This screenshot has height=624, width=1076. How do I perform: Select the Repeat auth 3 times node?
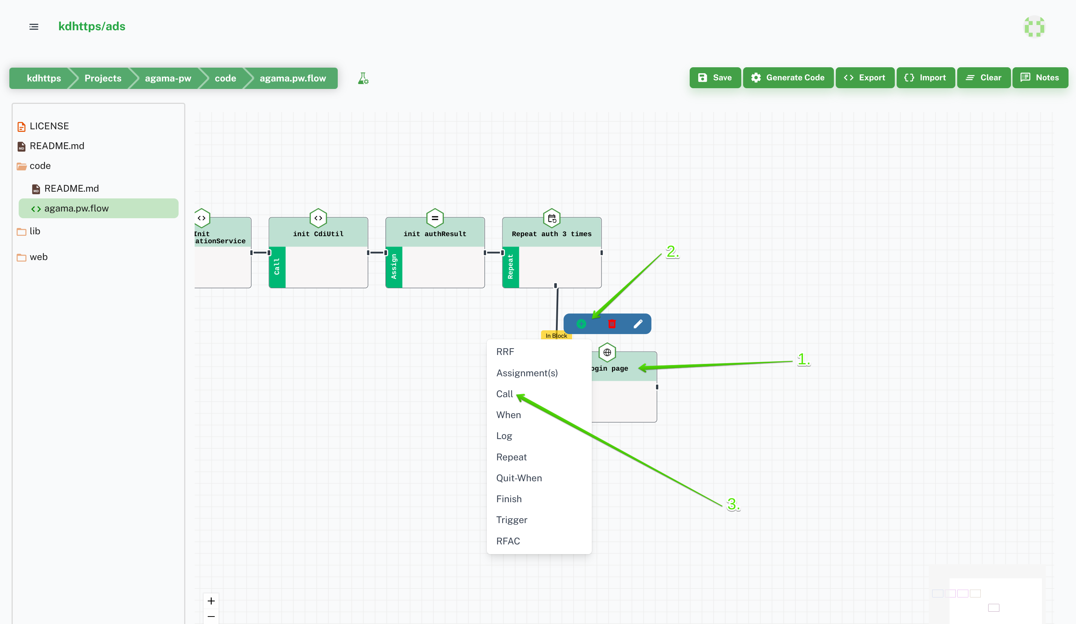[x=552, y=253]
